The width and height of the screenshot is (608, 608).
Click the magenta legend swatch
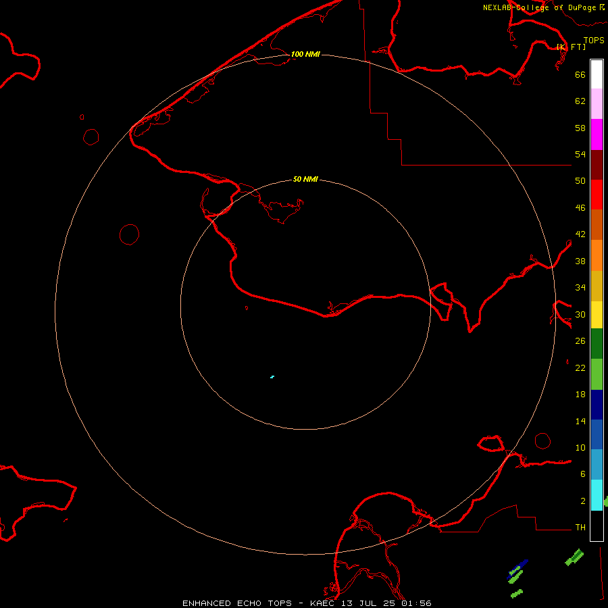coord(597,134)
